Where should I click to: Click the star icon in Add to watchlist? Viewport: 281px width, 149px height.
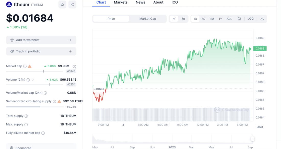(12, 40)
